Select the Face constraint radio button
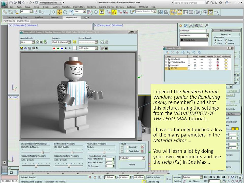244x183 pixels. click(x=216, y=43)
